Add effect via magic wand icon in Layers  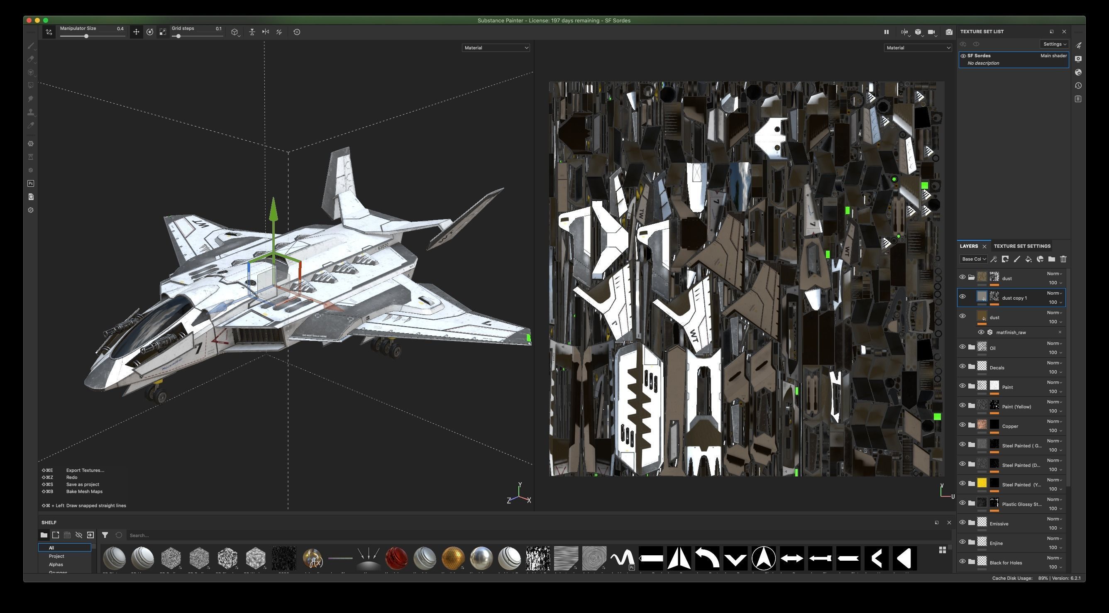click(x=994, y=259)
